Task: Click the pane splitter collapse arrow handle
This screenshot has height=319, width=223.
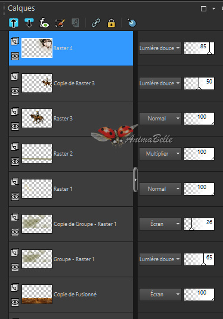Action: pyautogui.click(x=135, y=179)
